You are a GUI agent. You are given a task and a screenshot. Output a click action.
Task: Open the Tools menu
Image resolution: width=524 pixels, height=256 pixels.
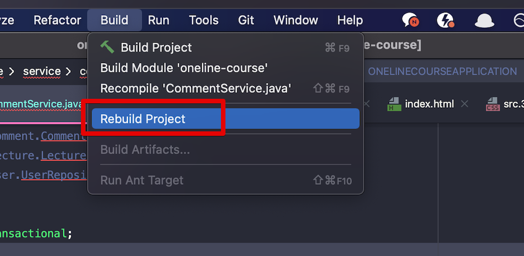[204, 20]
